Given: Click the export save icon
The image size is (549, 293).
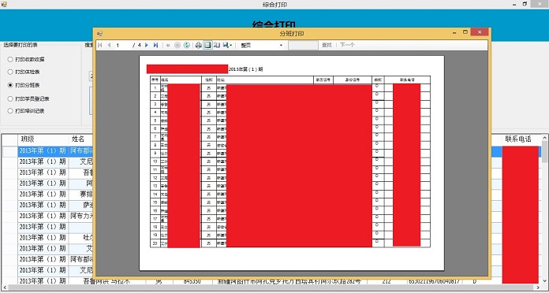Looking at the screenshot, I should coord(226,45).
